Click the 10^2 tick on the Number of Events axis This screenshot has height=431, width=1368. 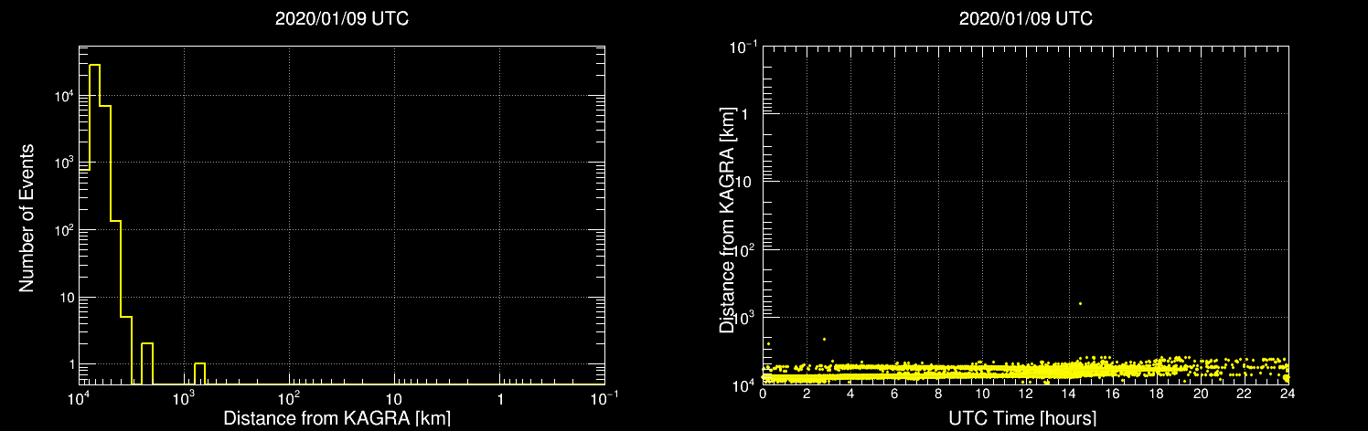click(63, 228)
